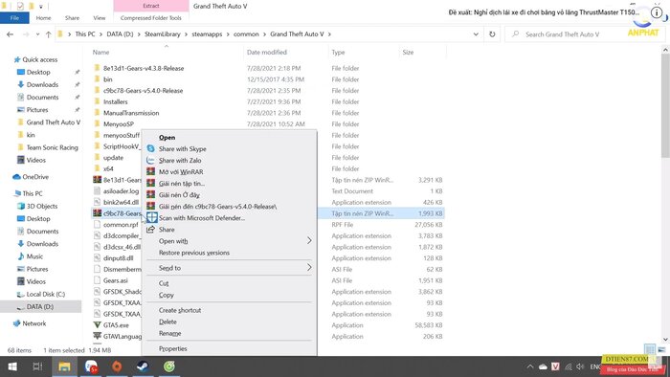Open Music folder under This PC

(34, 256)
